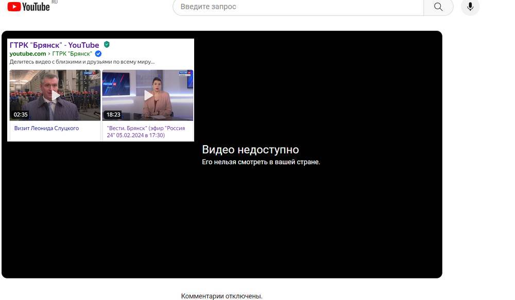Play the Леонид Слуцкий visit video

(x=55, y=95)
